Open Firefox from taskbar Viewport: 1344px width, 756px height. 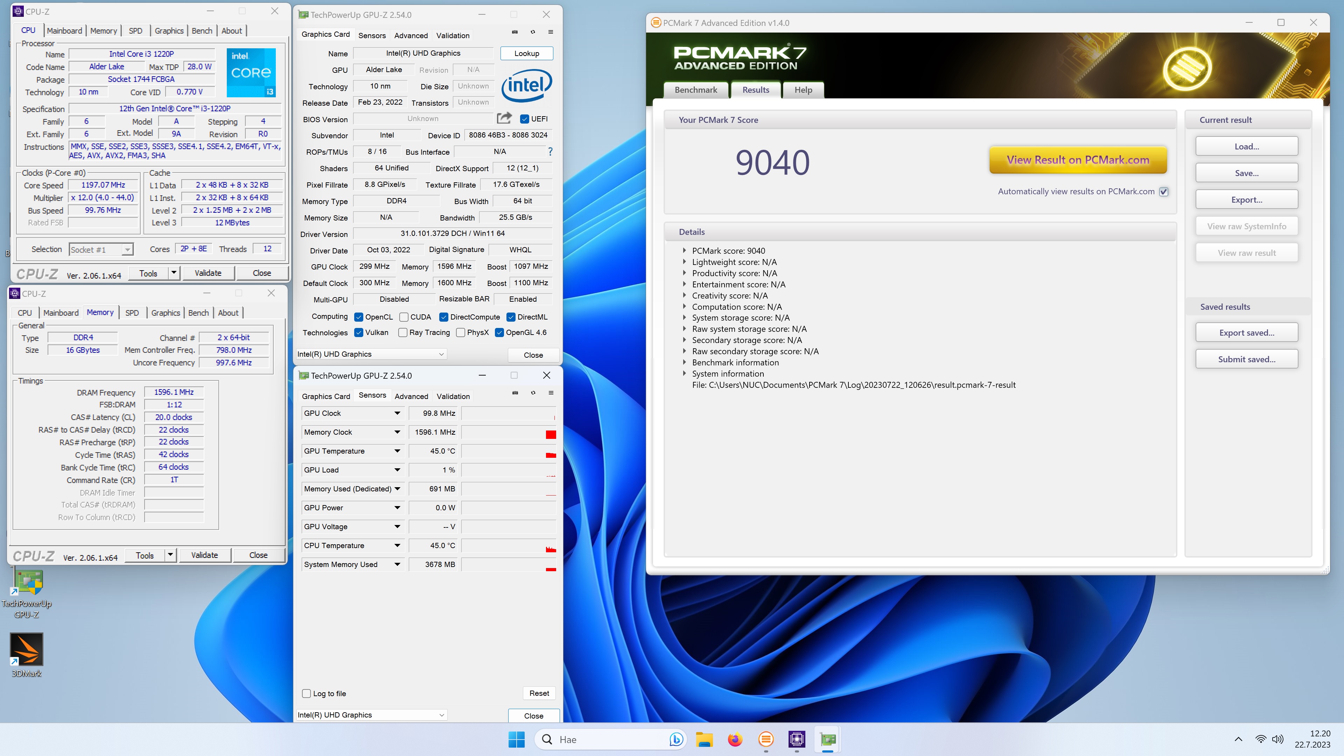(735, 739)
